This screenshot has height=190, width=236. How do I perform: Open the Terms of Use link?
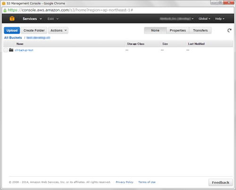pos(147,182)
